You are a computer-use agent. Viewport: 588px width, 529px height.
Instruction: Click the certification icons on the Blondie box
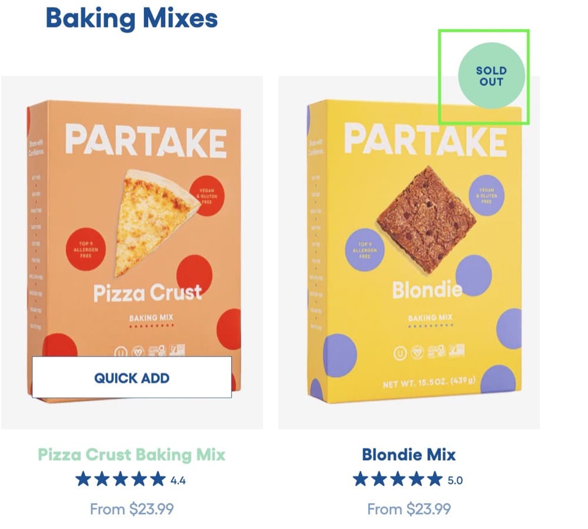click(429, 352)
